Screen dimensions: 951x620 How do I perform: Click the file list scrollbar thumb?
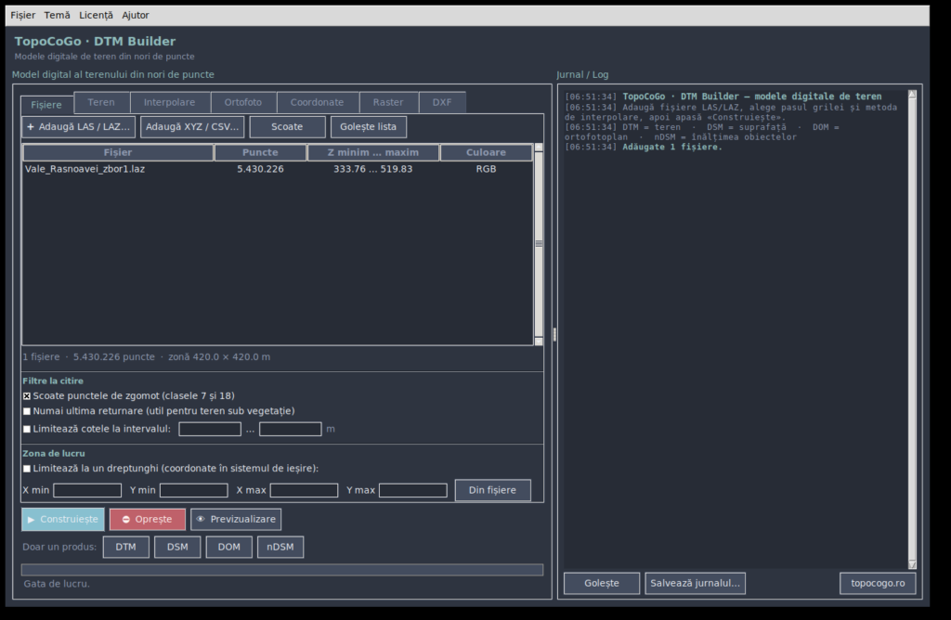click(539, 244)
